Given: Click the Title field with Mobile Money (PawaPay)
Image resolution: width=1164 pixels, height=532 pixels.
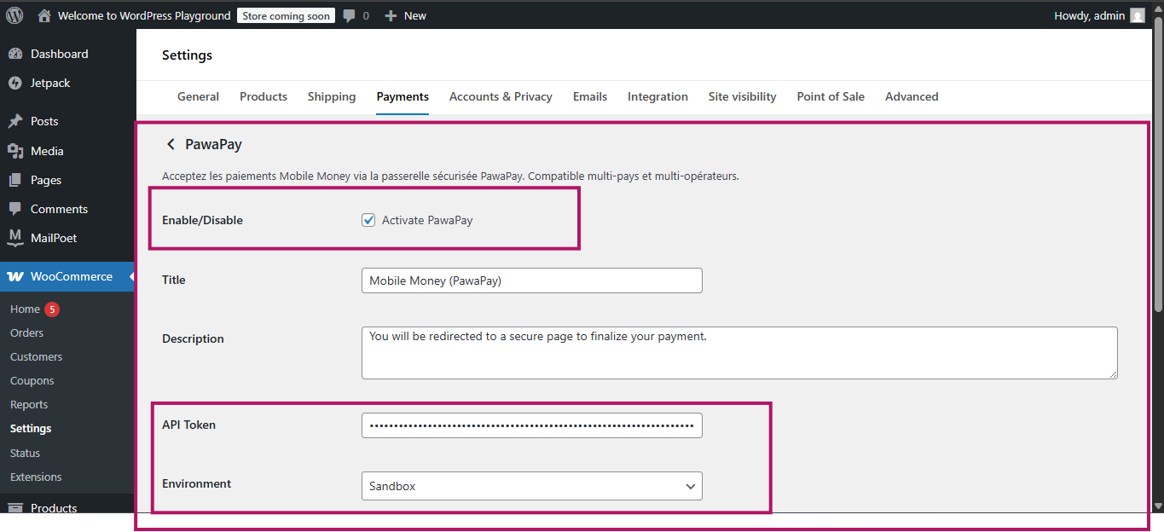Looking at the screenshot, I should click(x=532, y=280).
